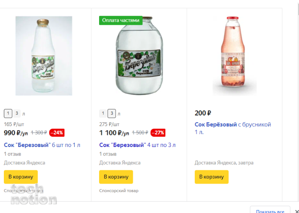Open the pink lingonberry juice bottle photo
The height and width of the screenshot is (213, 299).
(235, 55)
